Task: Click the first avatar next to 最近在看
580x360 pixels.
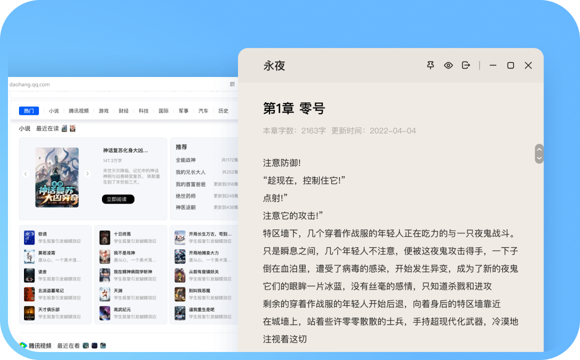Action: pos(85,345)
